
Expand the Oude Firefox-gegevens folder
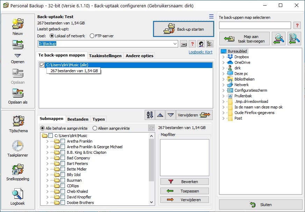coord(223,113)
